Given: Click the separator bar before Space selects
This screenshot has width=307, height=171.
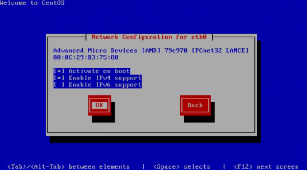Looking at the screenshot, I should point(143,167).
